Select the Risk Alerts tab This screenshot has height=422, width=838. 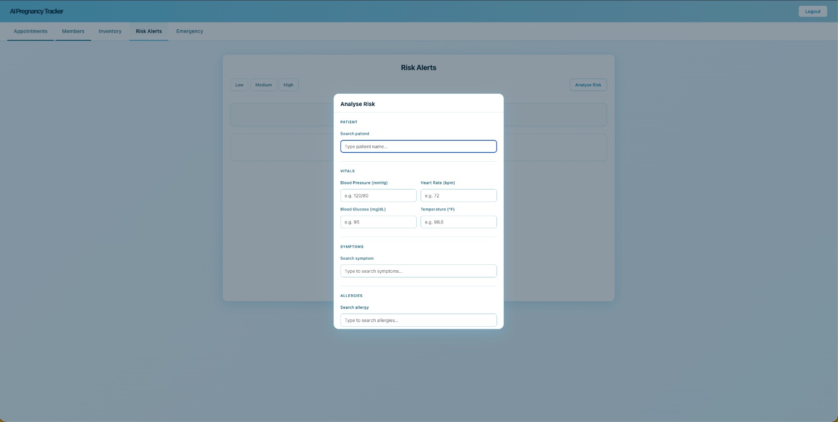(149, 31)
